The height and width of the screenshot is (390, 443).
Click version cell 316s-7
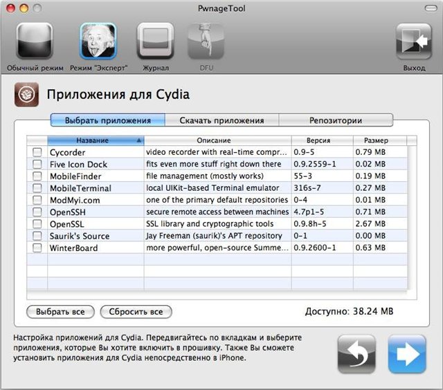pyautogui.click(x=307, y=188)
